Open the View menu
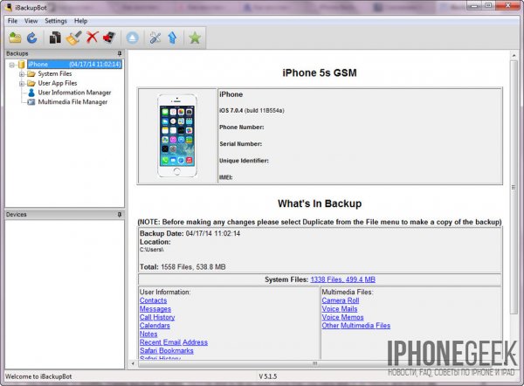The height and width of the screenshot is (386, 524). click(x=31, y=21)
